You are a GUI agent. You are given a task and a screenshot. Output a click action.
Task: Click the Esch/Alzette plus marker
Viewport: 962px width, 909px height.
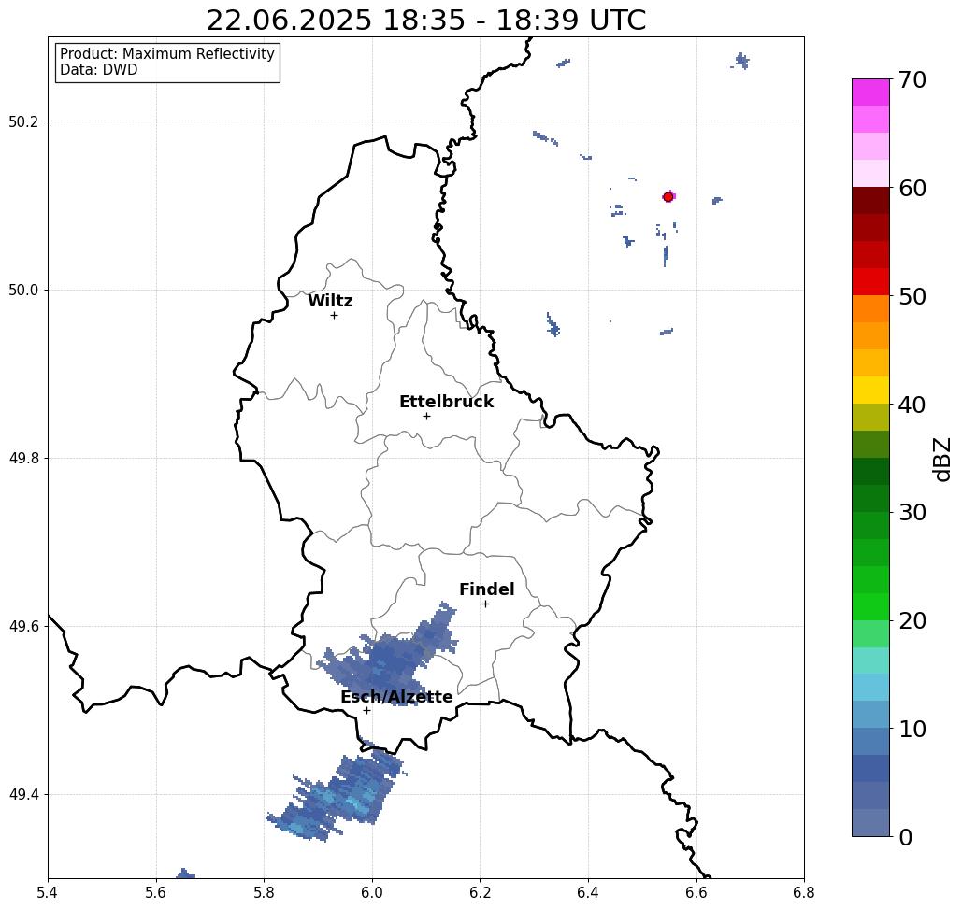(x=366, y=711)
